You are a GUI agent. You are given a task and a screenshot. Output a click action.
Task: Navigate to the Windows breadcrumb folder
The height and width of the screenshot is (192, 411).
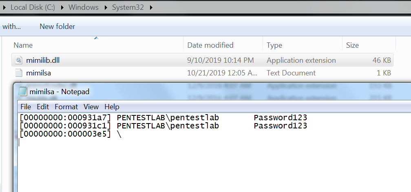tap(84, 7)
